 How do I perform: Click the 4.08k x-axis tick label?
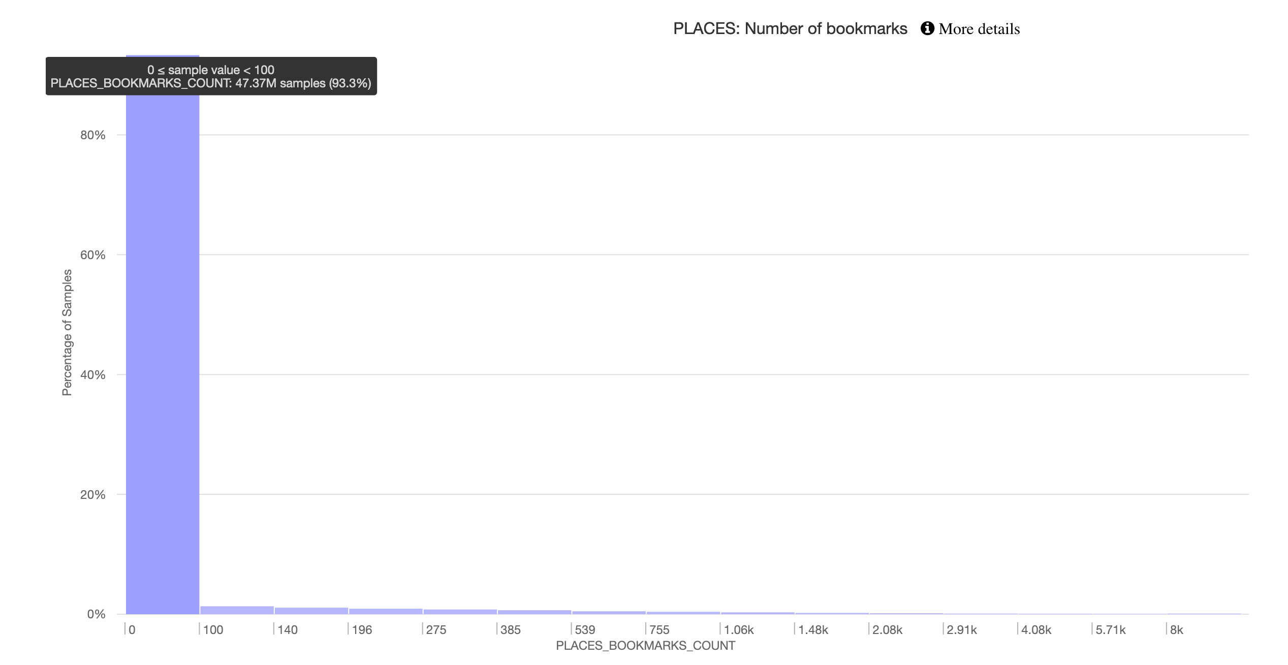(x=1036, y=630)
